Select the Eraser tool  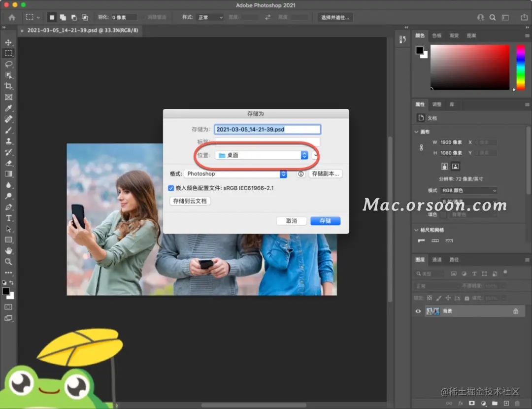8,163
